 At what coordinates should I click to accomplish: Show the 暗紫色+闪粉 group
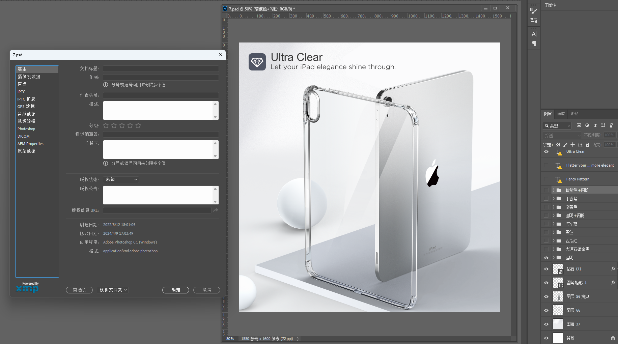546,190
